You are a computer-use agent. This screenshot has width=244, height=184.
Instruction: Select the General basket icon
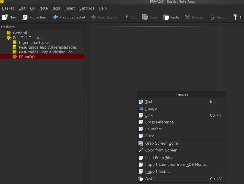click(9, 33)
